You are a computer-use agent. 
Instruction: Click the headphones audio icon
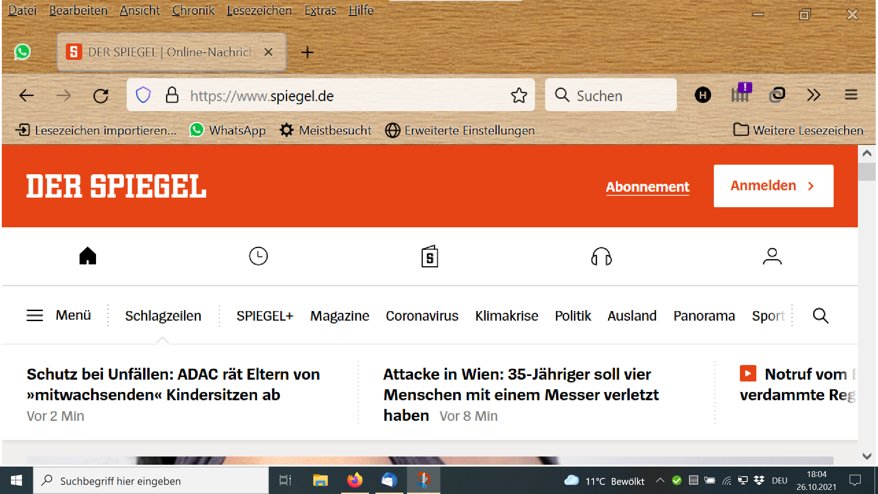(601, 256)
